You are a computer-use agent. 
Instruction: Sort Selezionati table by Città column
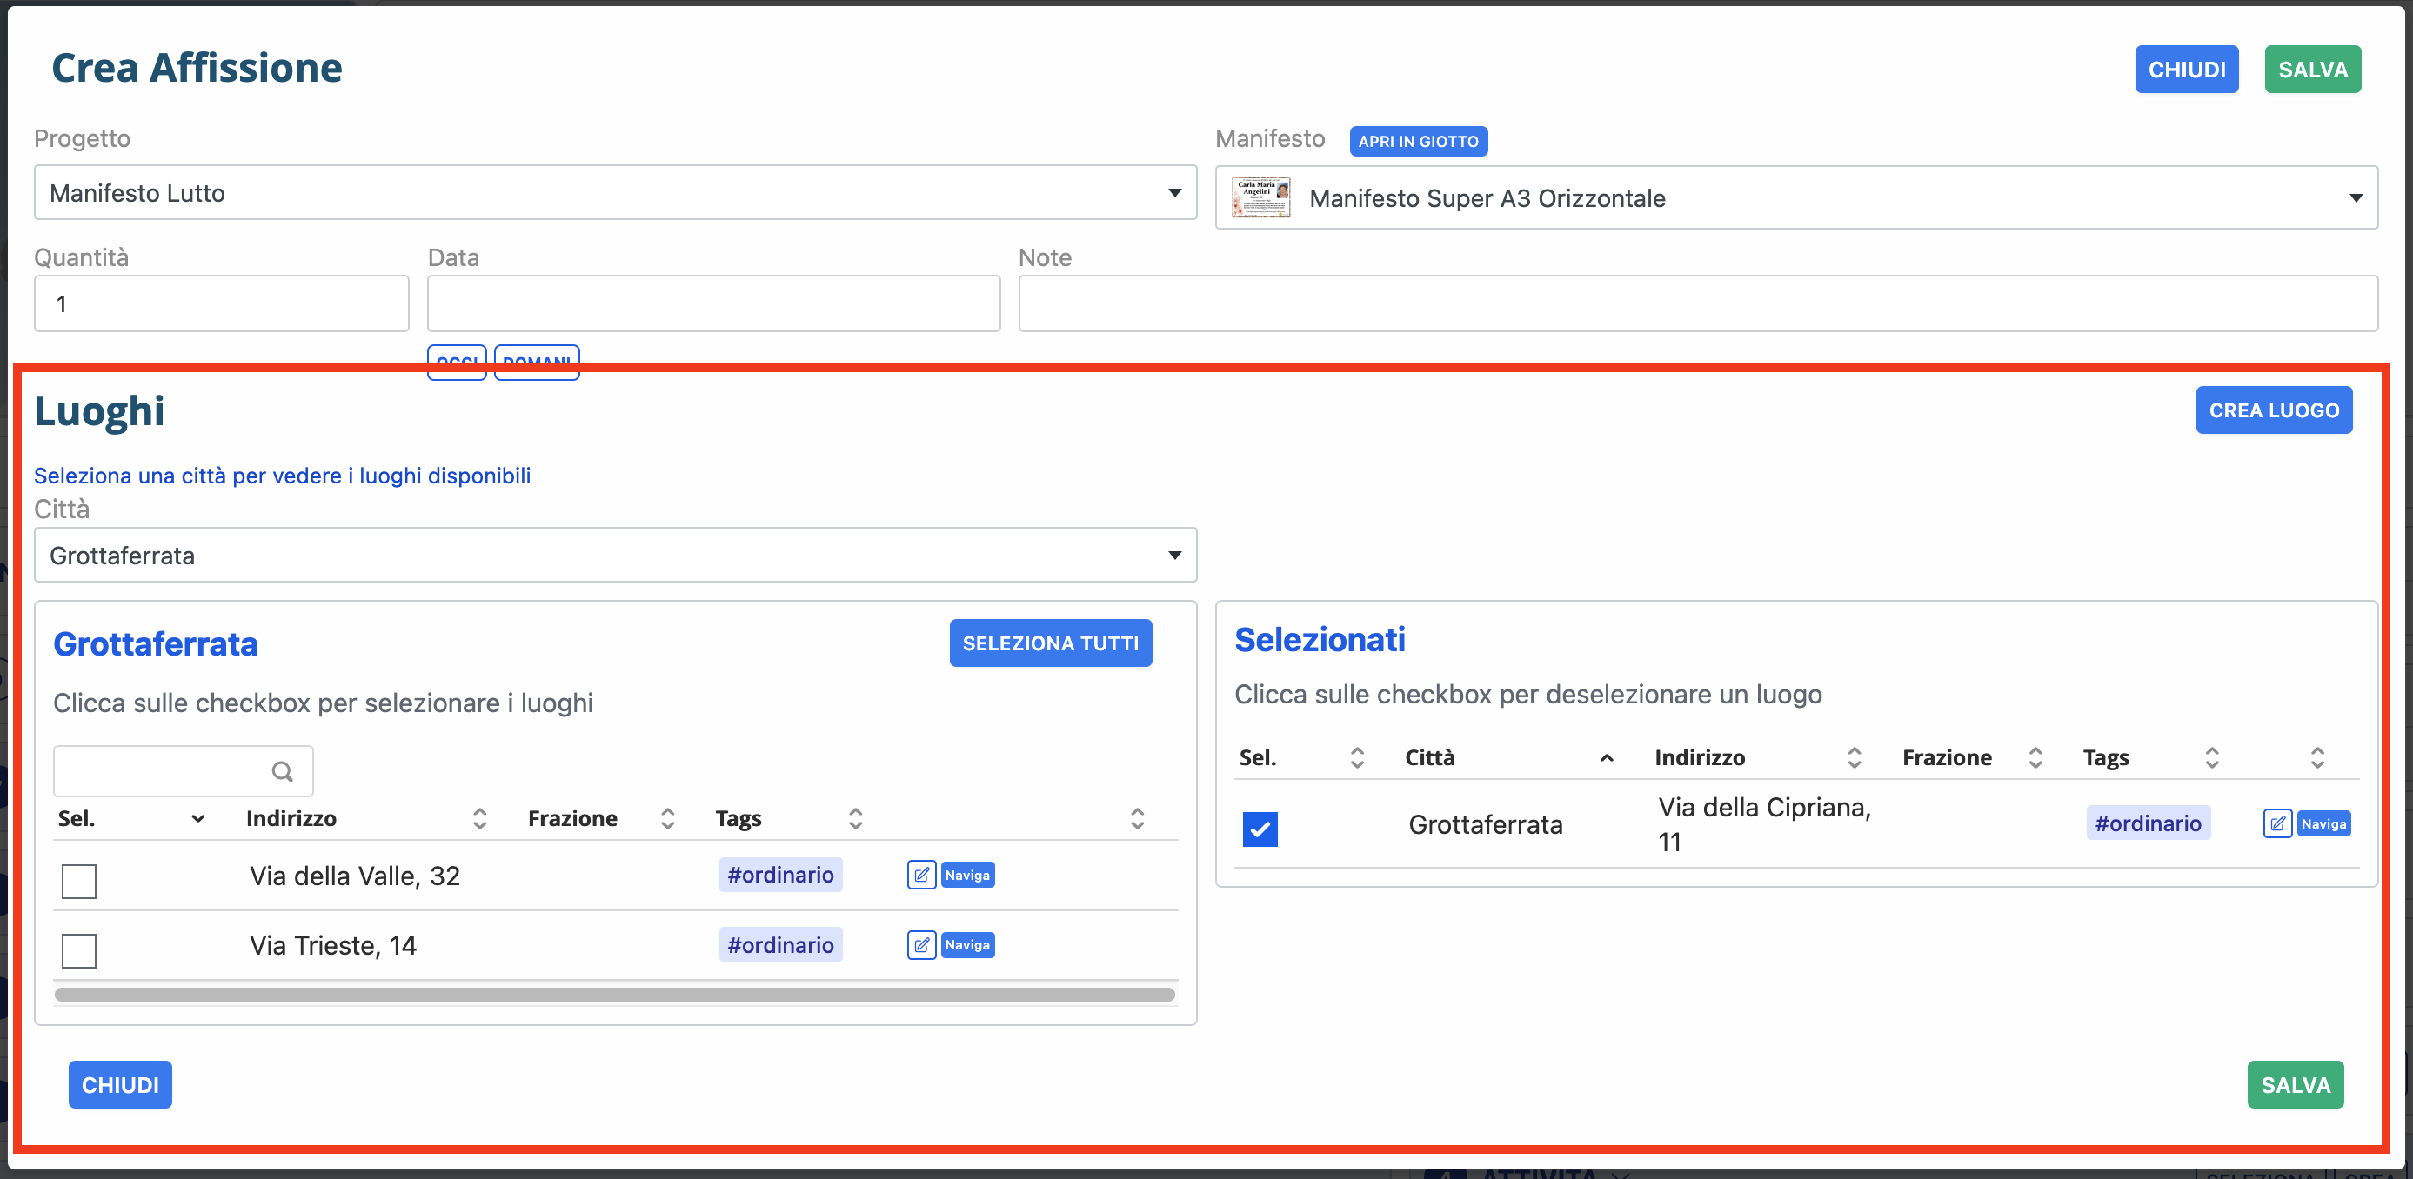pyautogui.click(x=1606, y=757)
